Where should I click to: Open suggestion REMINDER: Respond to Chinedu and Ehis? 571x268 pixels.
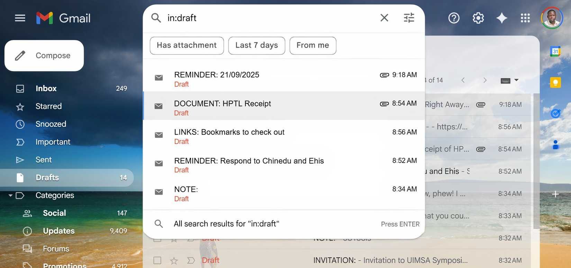[284, 163]
